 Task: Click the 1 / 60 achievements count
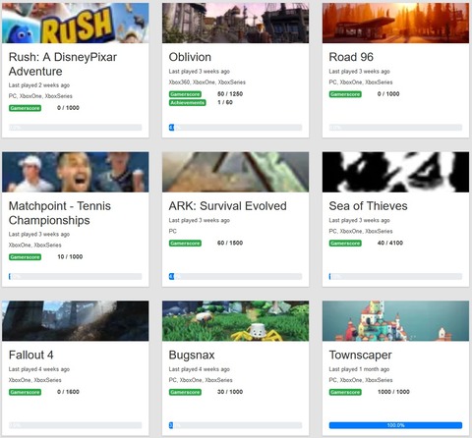tap(225, 102)
